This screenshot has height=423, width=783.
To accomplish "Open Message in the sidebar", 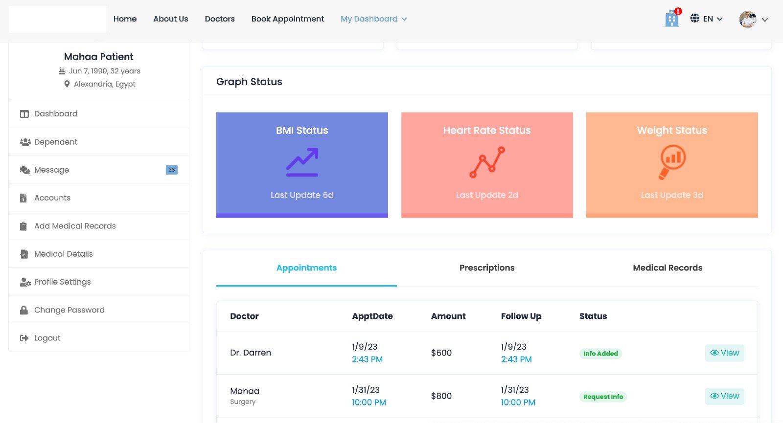I will coord(99,170).
